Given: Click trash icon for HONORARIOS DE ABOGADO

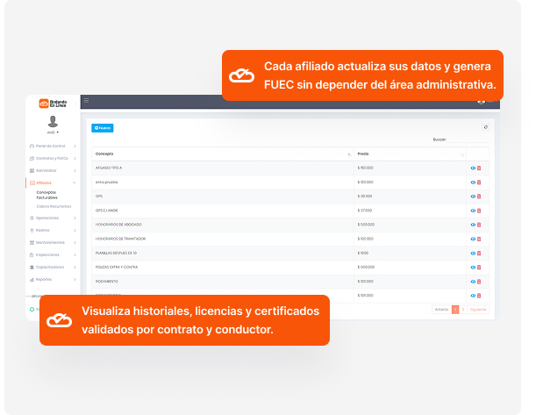Looking at the screenshot, I should (x=479, y=224).
